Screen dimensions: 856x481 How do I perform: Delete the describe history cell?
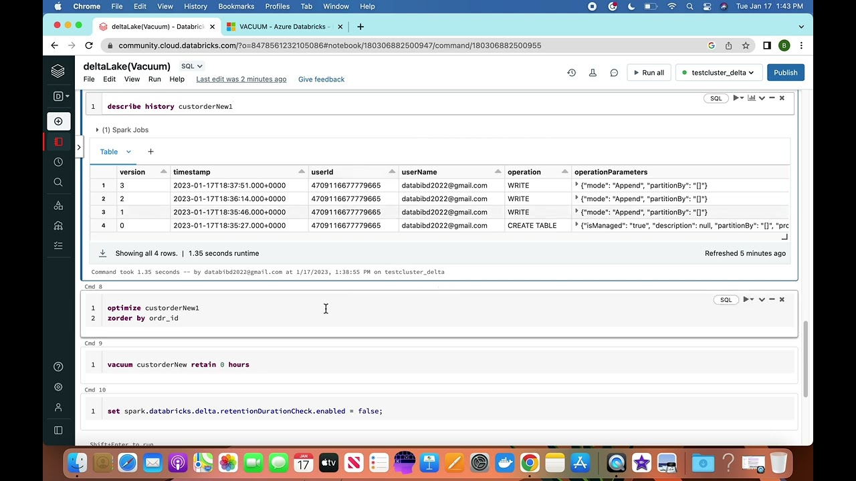click(782, 98)
